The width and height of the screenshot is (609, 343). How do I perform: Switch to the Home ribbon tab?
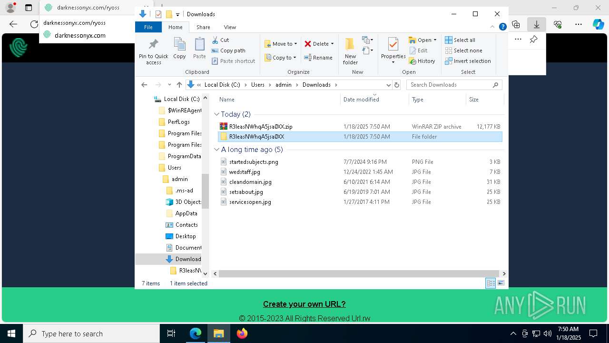[x=175, y=27]
